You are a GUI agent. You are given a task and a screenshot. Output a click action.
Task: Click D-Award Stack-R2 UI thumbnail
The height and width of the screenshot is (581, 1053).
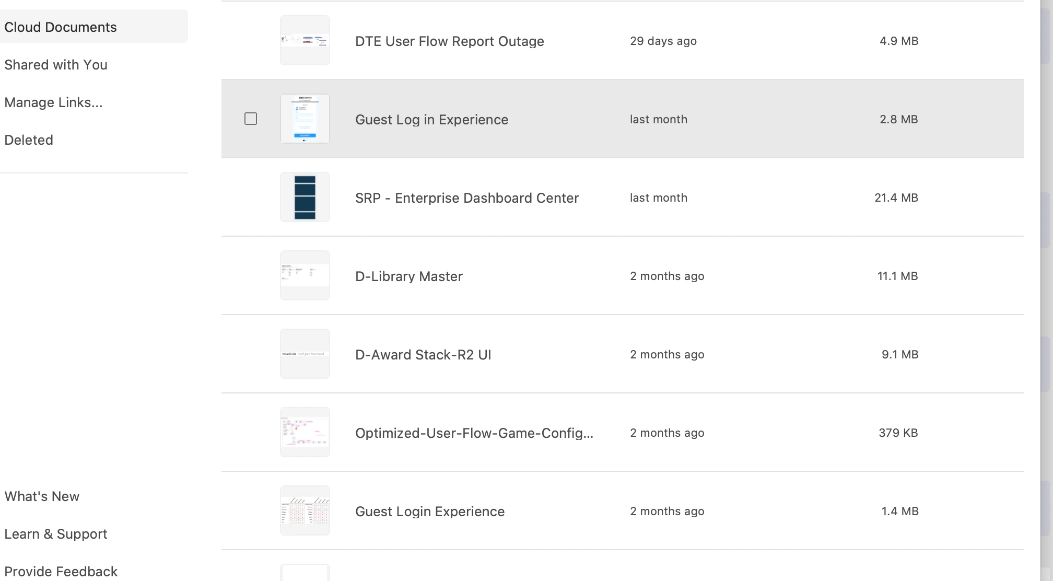(305, 354)
